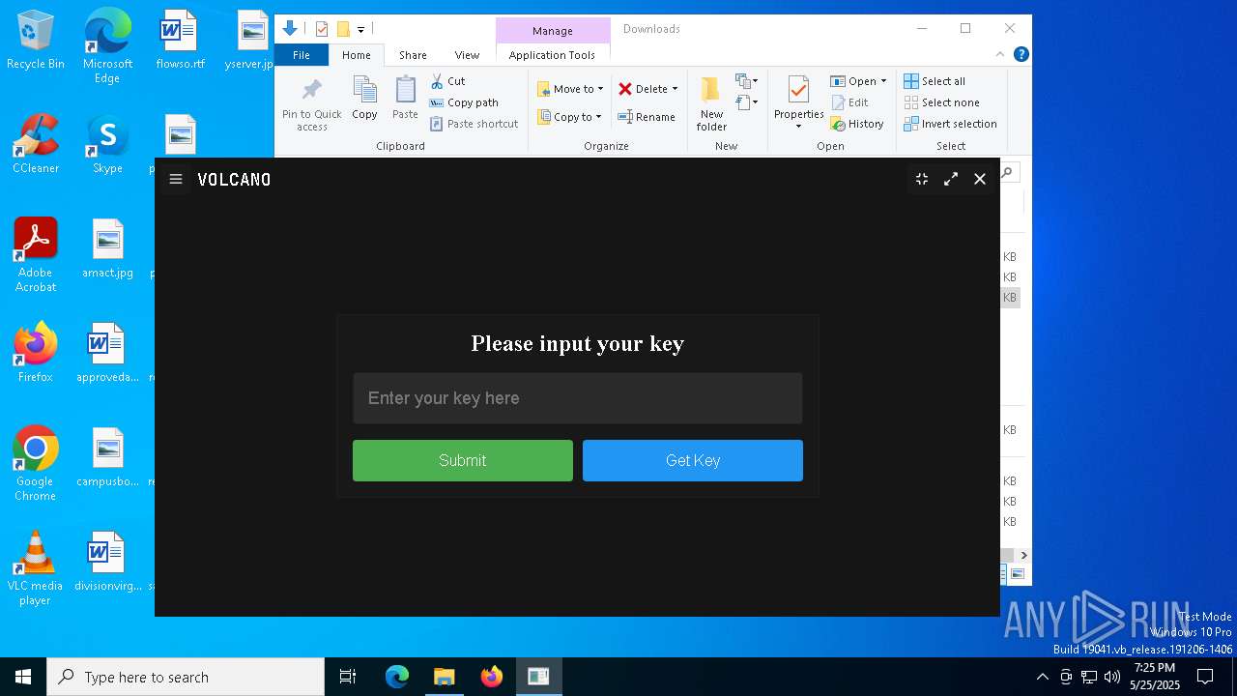This screenshot has height=696, width=1237.
Task: Show hidden system tray icons
Action: coord(1042,677)
